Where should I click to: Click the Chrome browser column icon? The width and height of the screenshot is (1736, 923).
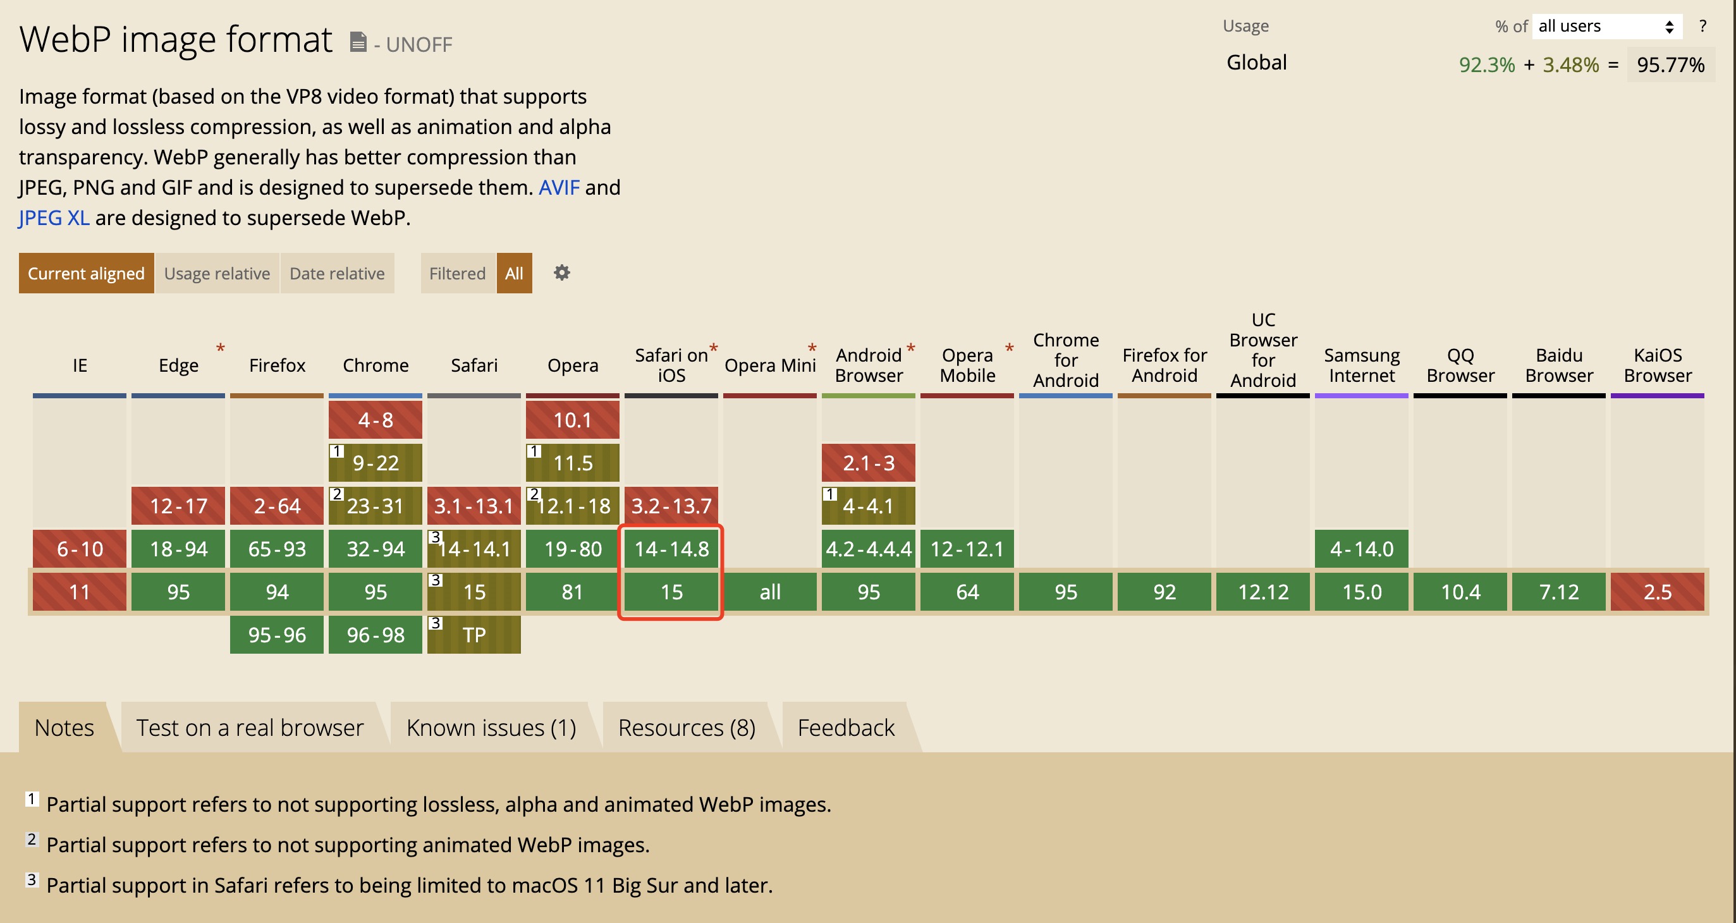tap(374, 365)
